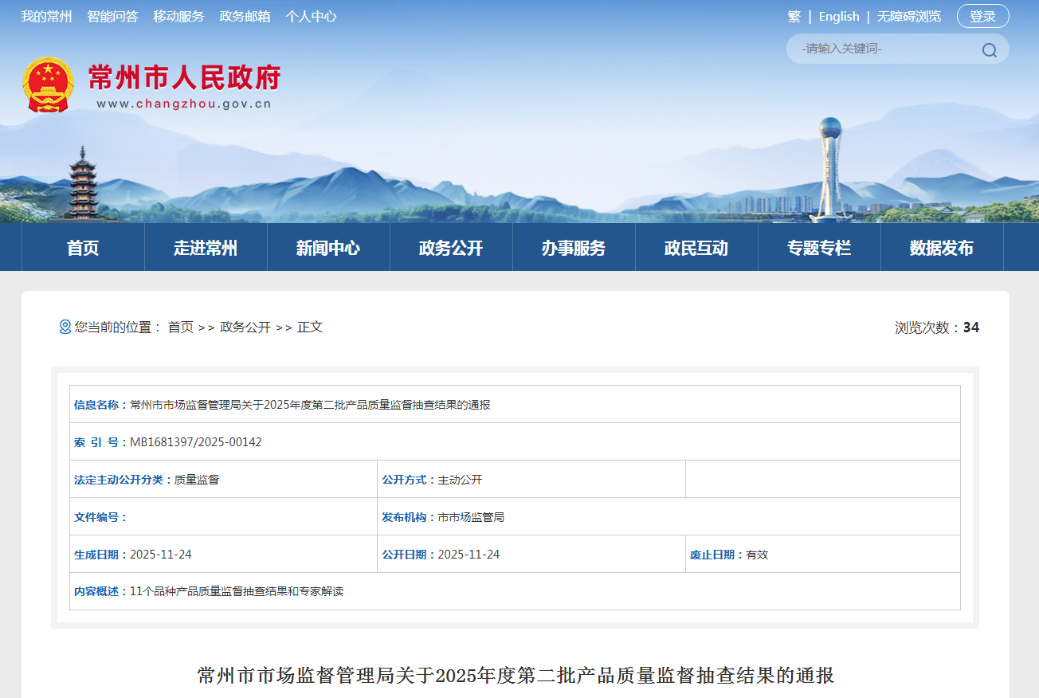Click the search magnifier icon
The height and width of the screenshot is (698, 1039).
coord(989,50)
